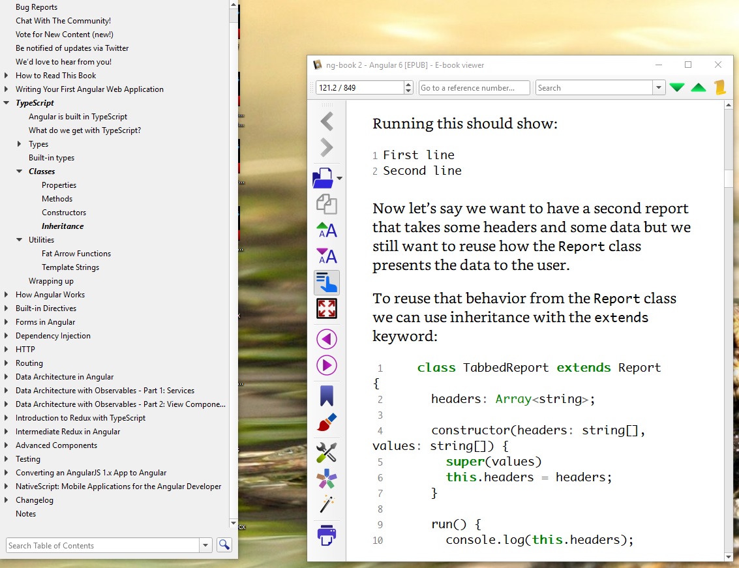Find previous with green up arrow
Screen dimensions: 739x568
click(699, 87)
